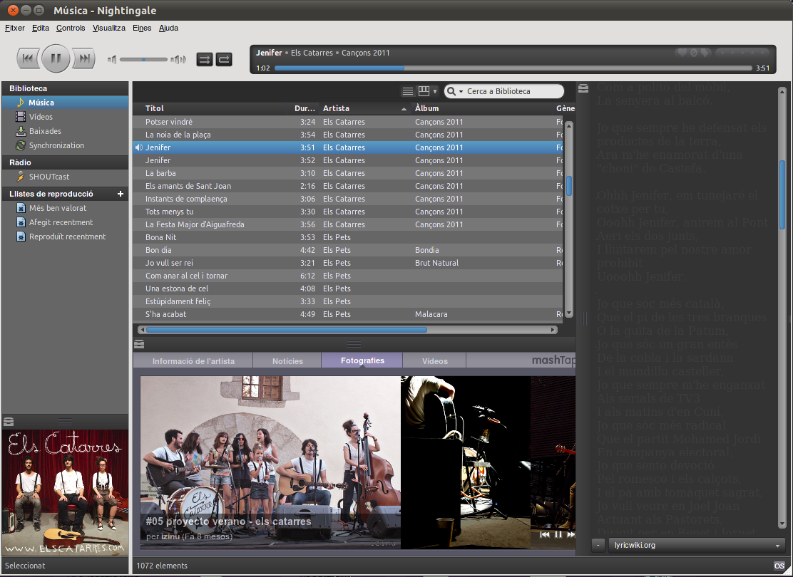Open the Més ben valorat playlist
The height and width of the screenshot is (577, 793).
[x=65, y=208]
